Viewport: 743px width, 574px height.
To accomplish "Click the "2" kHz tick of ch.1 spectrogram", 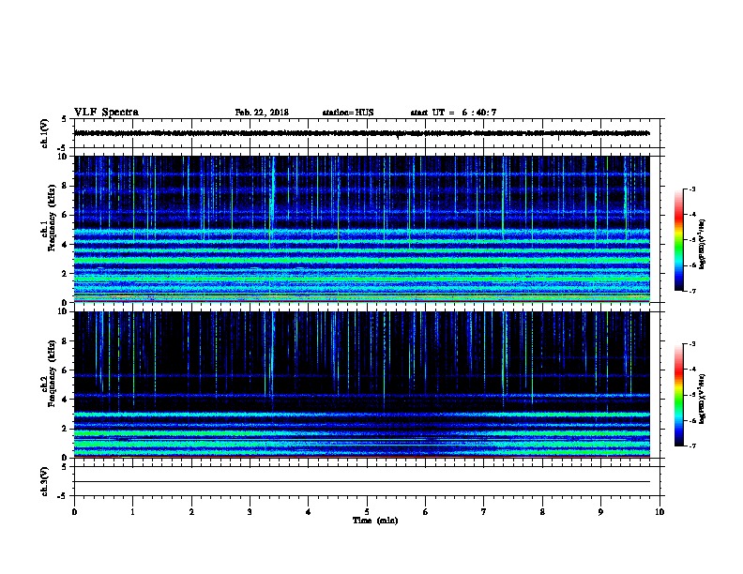I will click(65, 274).
